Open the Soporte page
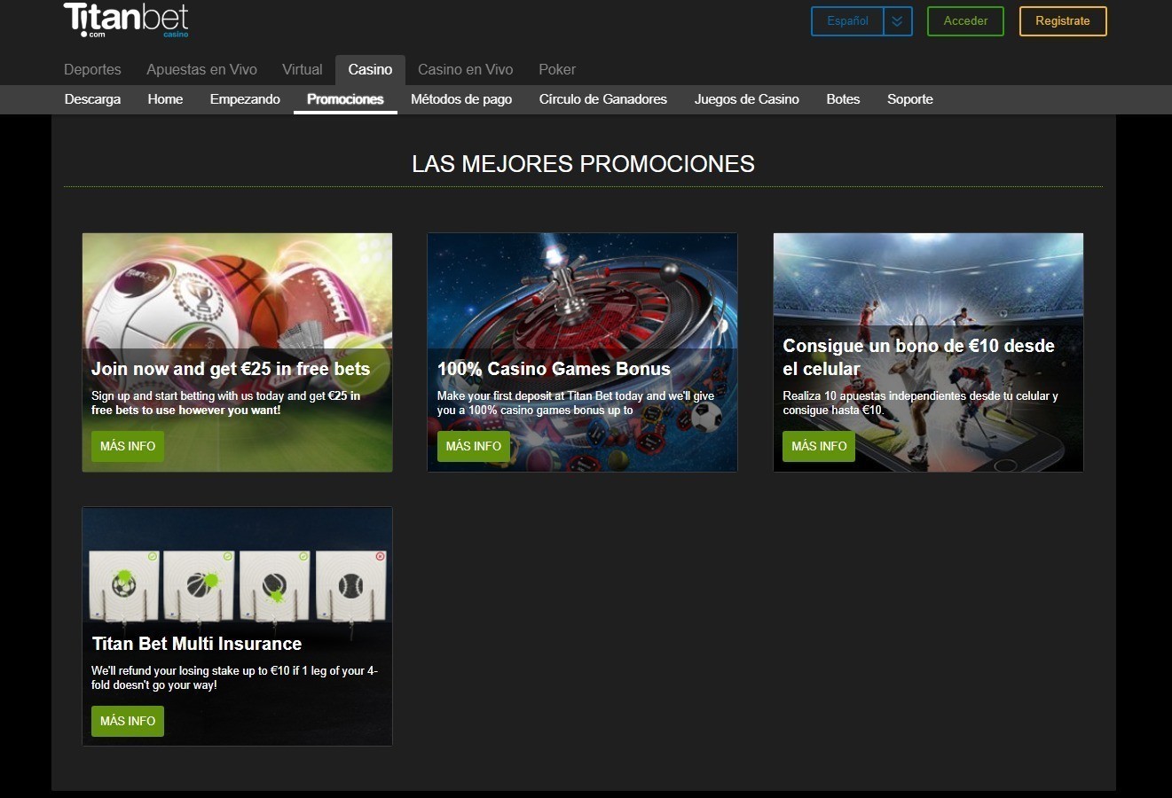The image size is (1172, 798). click(910, 99)
